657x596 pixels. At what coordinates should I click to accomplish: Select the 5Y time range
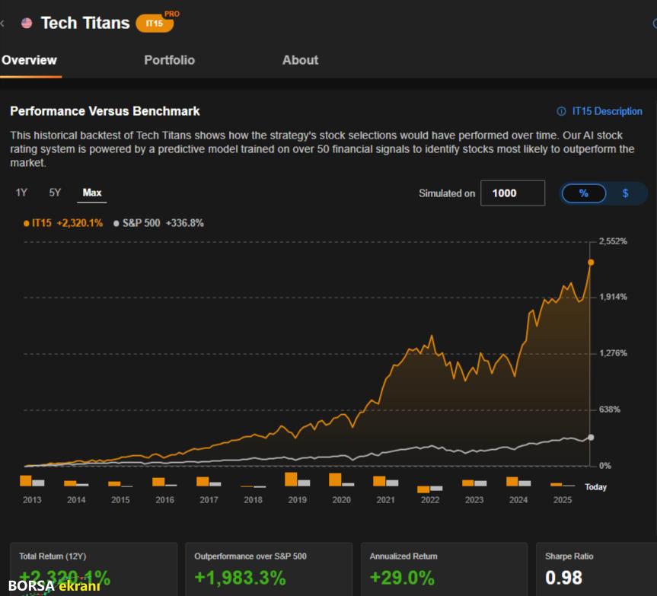[55, 193]
